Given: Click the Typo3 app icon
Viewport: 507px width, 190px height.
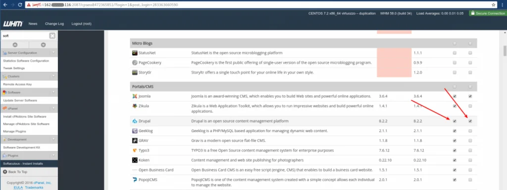Looking at the screenshot, I should click(x=135, y=150).
